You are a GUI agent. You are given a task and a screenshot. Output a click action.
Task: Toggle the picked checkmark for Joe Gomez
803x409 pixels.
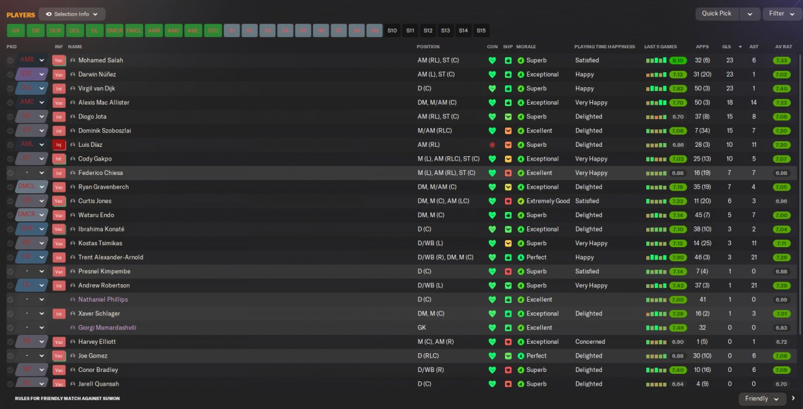(10, 356)
